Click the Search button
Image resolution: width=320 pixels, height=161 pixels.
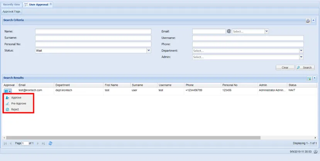point(305,68)
